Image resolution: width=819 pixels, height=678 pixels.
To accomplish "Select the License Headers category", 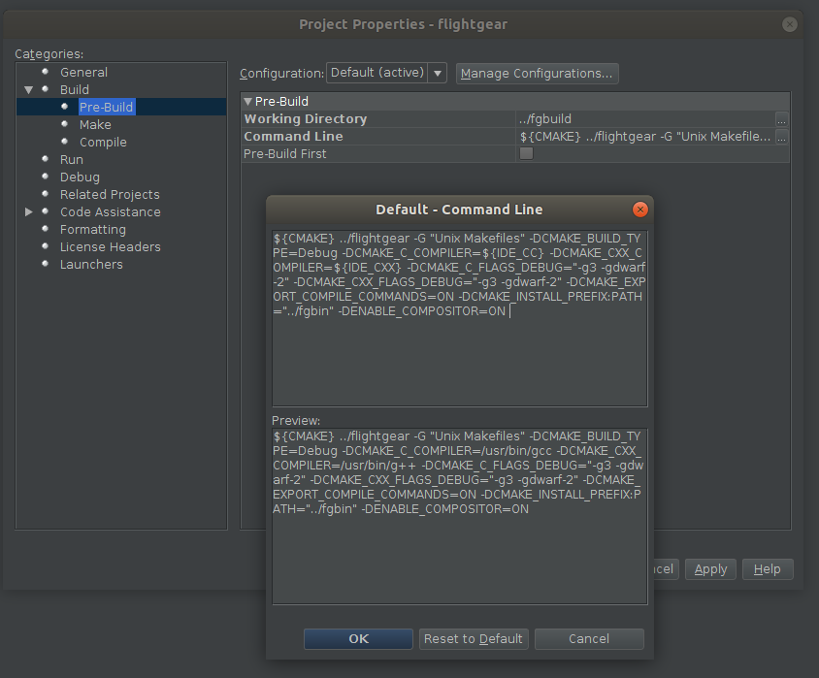I will coord(111,247).
